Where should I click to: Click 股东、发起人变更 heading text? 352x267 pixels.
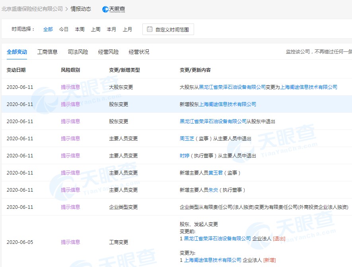click(199, 224)
